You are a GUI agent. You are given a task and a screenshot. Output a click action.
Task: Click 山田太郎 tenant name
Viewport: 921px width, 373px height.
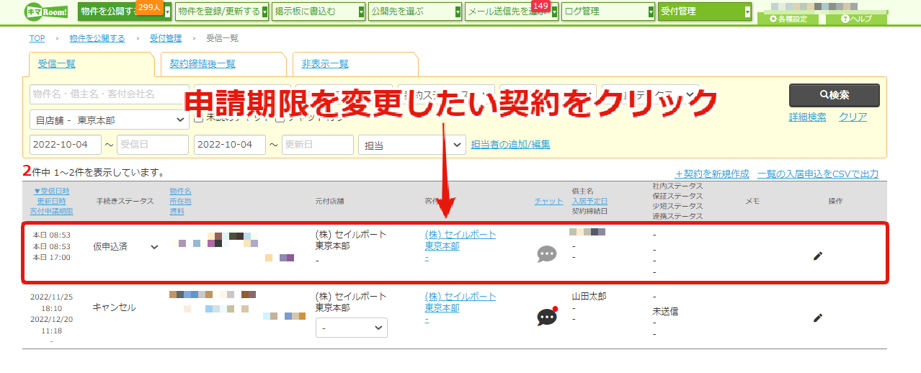[589, 297]
